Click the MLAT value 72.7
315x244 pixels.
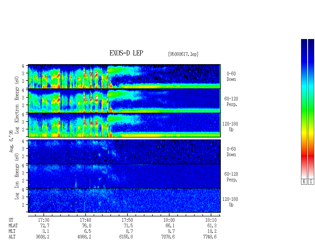tap(45, 226)
